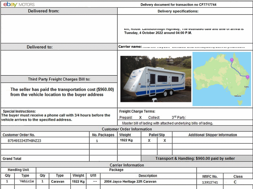Click the caravan photo thumbnail
The width and height of the screenshot is (253, 189).
pyautogui.click(x=156, y=79)
